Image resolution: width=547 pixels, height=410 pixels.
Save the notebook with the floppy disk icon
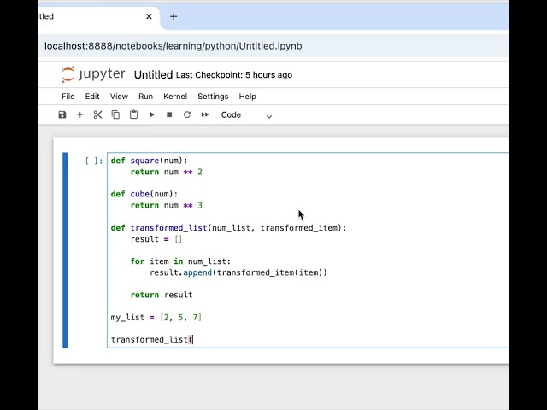click(62, 114)
